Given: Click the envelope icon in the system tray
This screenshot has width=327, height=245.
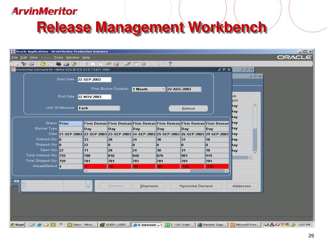Looking at the screenshot, I should [266, 225].
